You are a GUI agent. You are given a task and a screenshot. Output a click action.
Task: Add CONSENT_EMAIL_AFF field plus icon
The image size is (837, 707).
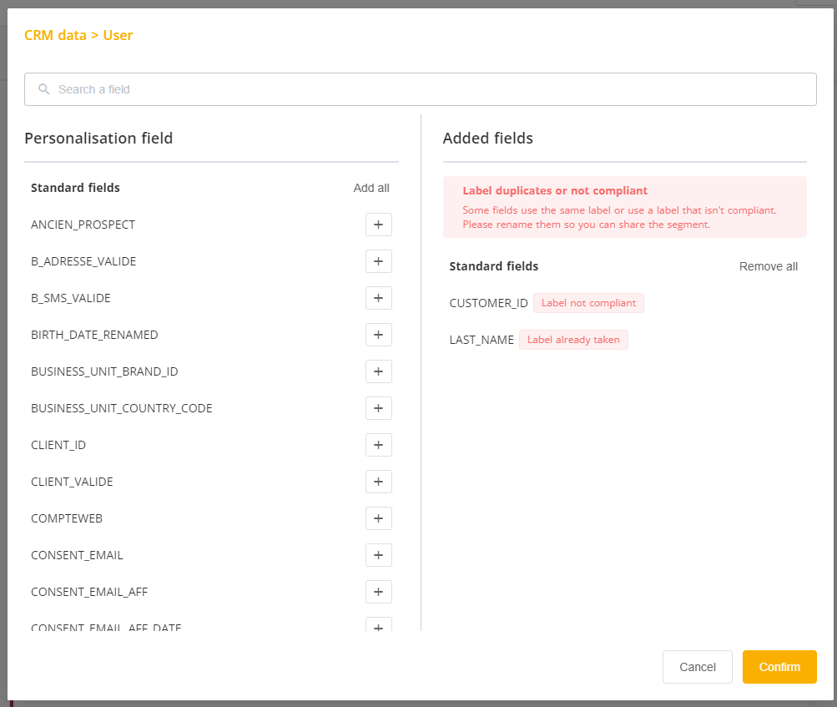pyautogui.click(x=379, y=592)
